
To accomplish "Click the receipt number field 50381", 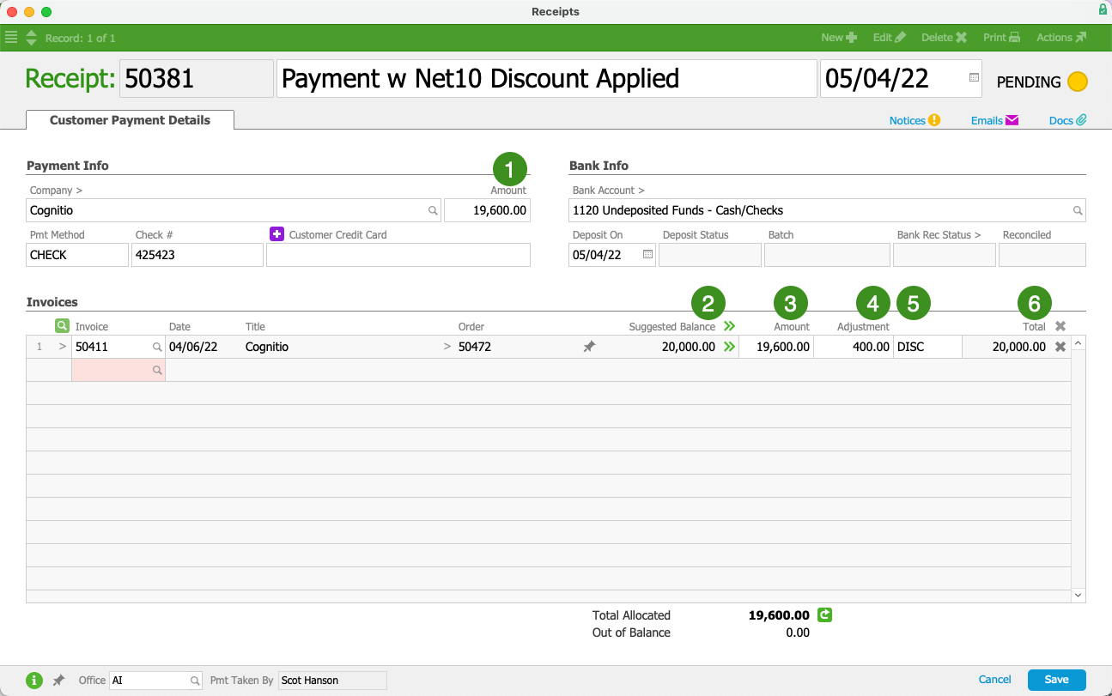I will [x=197, y=79].
